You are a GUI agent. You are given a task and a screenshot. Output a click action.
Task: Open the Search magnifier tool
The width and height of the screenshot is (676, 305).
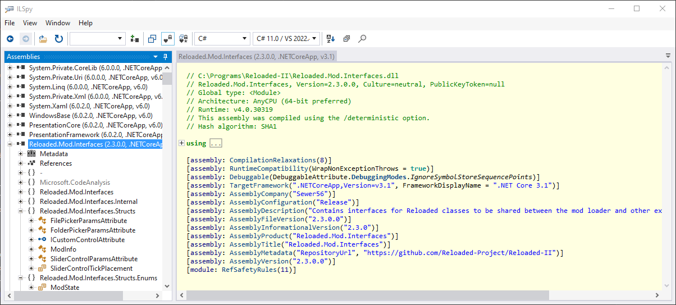pyautogui.click(x=362, y=39)
